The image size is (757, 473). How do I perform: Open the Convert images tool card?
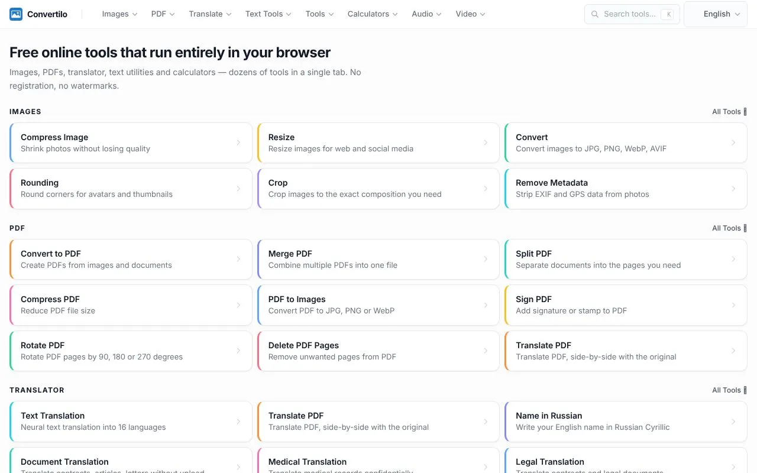[x=626, y=142]
